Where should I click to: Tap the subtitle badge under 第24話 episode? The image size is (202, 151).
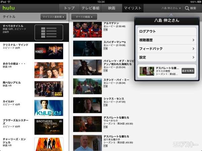coord(105,127)
